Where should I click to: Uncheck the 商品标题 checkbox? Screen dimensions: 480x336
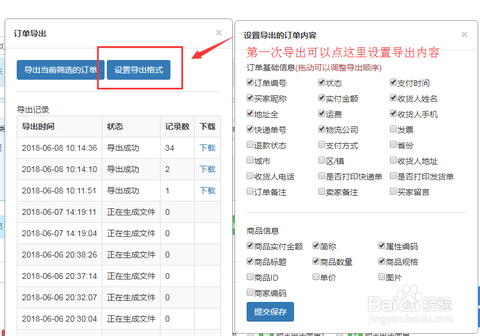click(x=250, y=262)
